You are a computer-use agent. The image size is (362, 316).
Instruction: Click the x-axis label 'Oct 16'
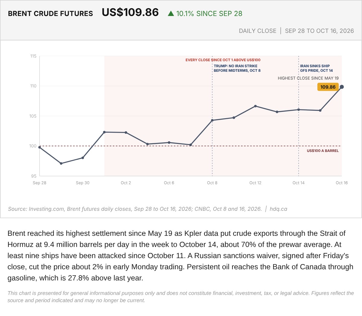tap(342, 183)
